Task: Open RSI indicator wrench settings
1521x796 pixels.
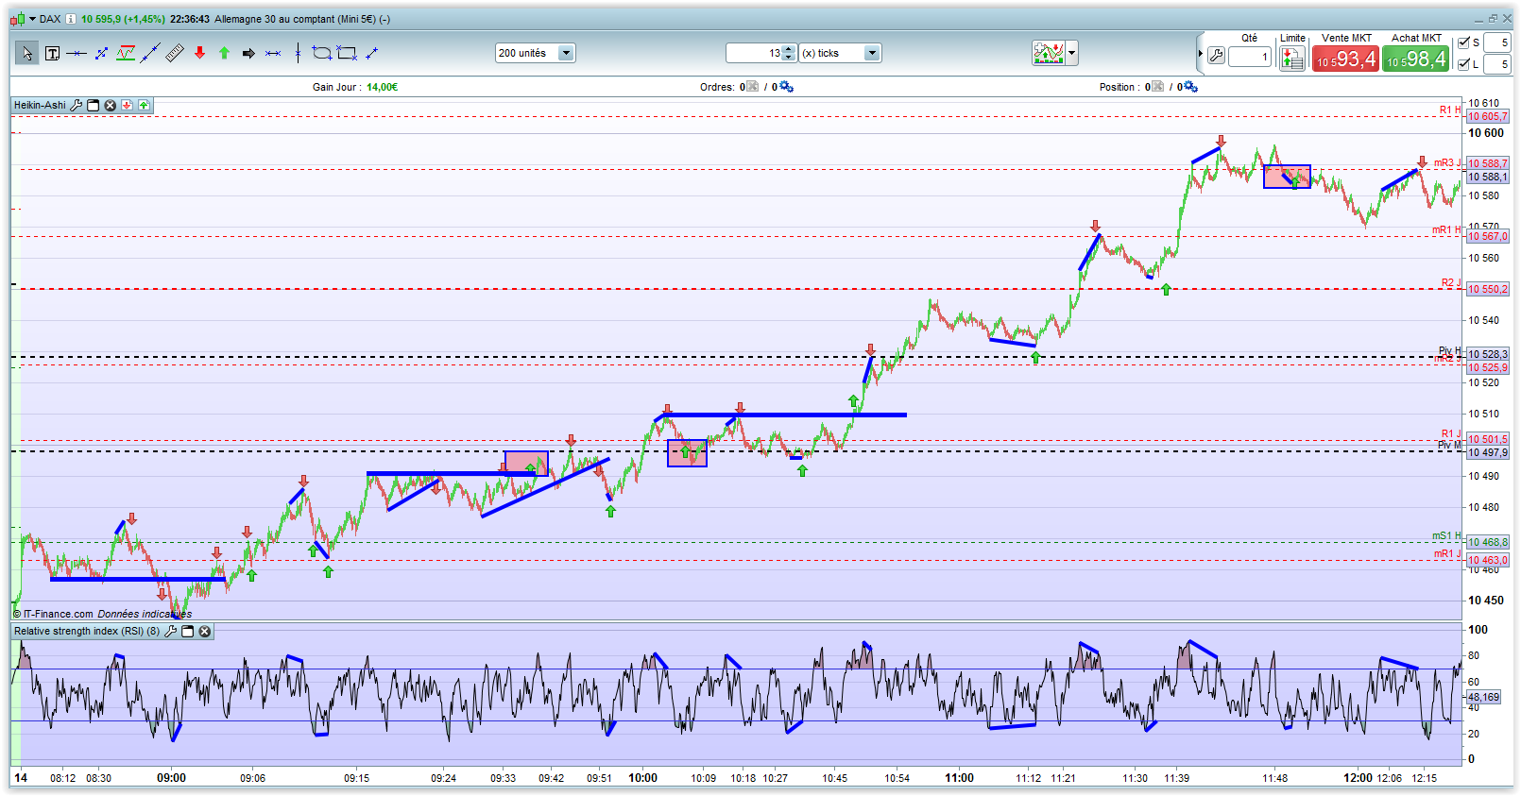Action: coord(171,632)
